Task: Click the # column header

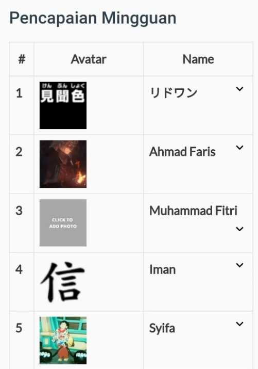Action: pos(22,59)
